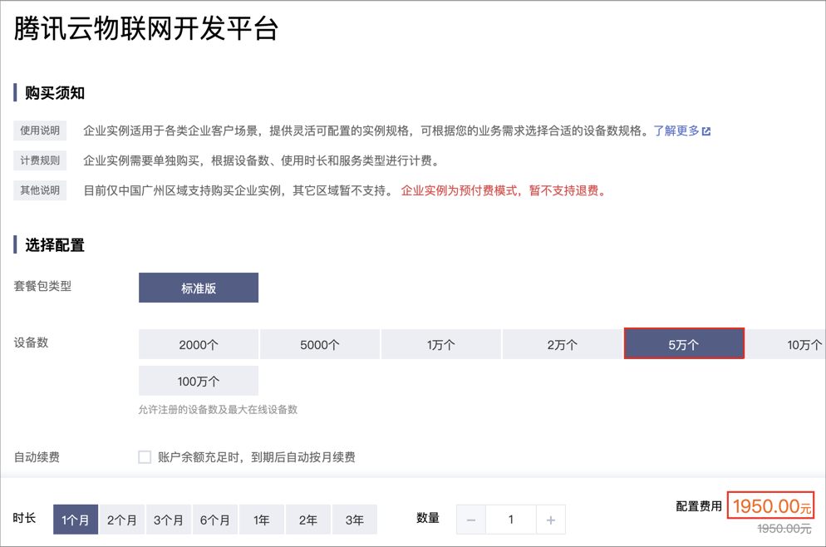Select the 标准版 package type
This screenshot has width=826, height=547.
tap(199, 288)
